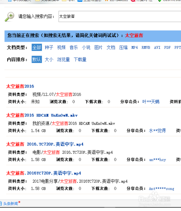Filter results by 图片 type
This screenshot has height=211, width=181.
point(98,47)
